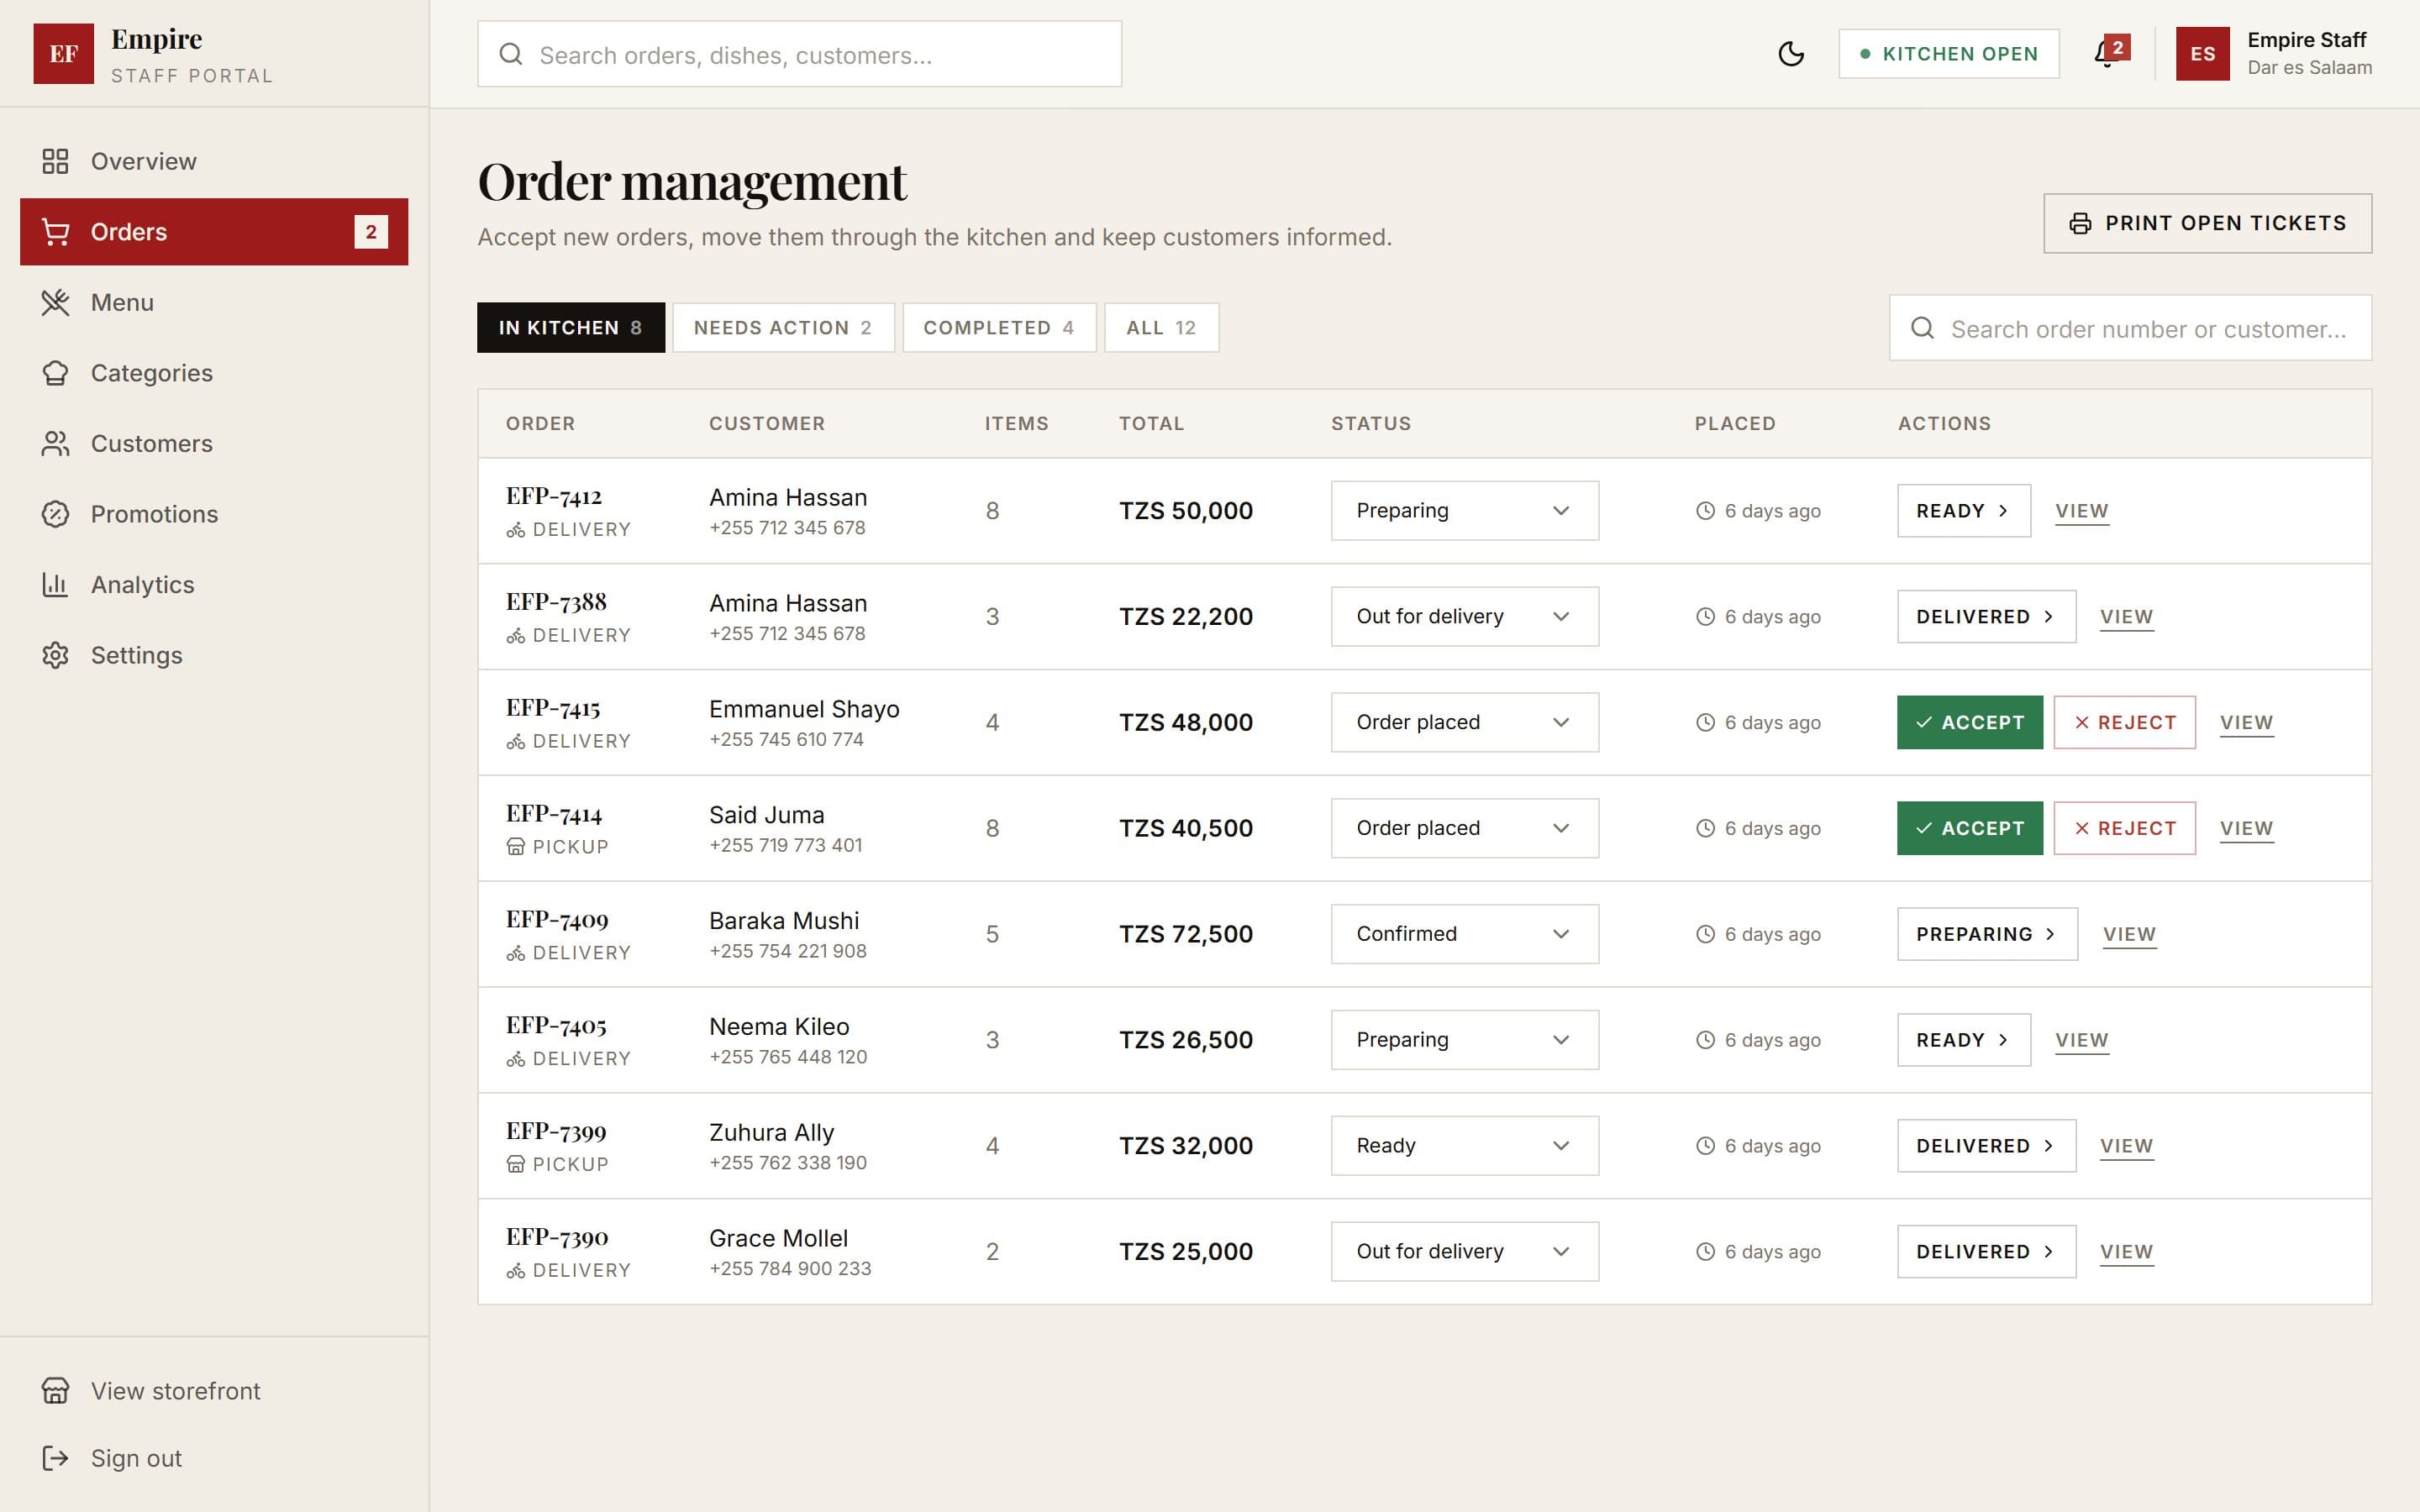View details for order EFP-7399
The width and height of the screenshot is (2420, 1512).
(2126, 1146)
